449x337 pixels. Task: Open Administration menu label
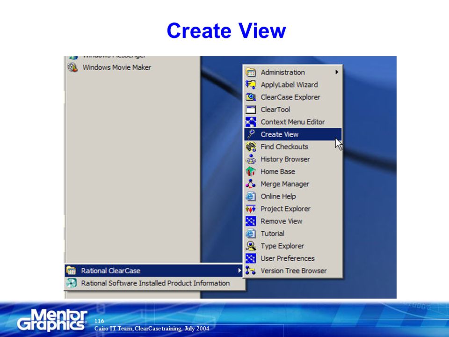click(282, 72)
